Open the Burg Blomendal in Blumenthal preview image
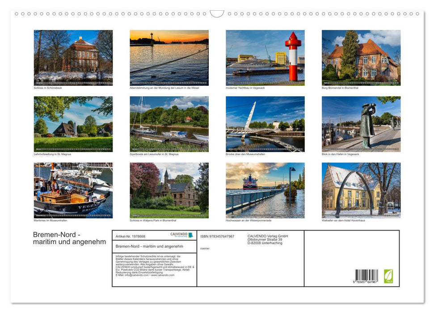 [361, 57]
